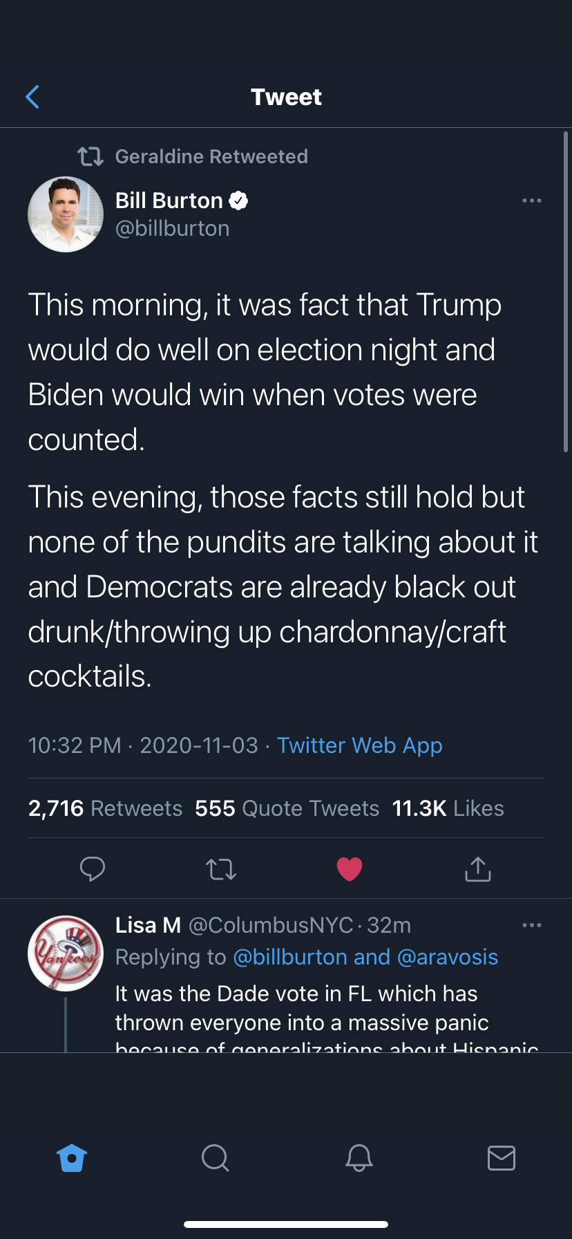
Task: Go back using the left chevron
Action: (32, 97)
